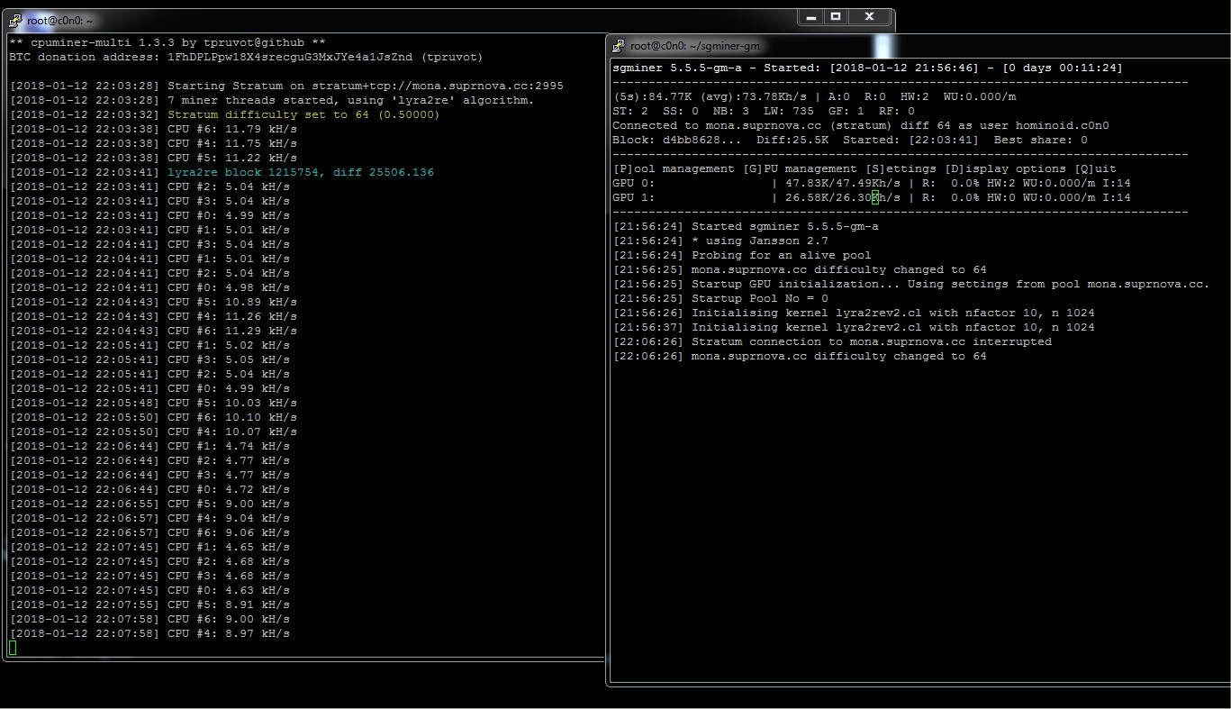Click the '[21:56:24] Started sgminer 5.5.5-gm-a' log line
The image size is (1231, 709).
pos(746,226)
